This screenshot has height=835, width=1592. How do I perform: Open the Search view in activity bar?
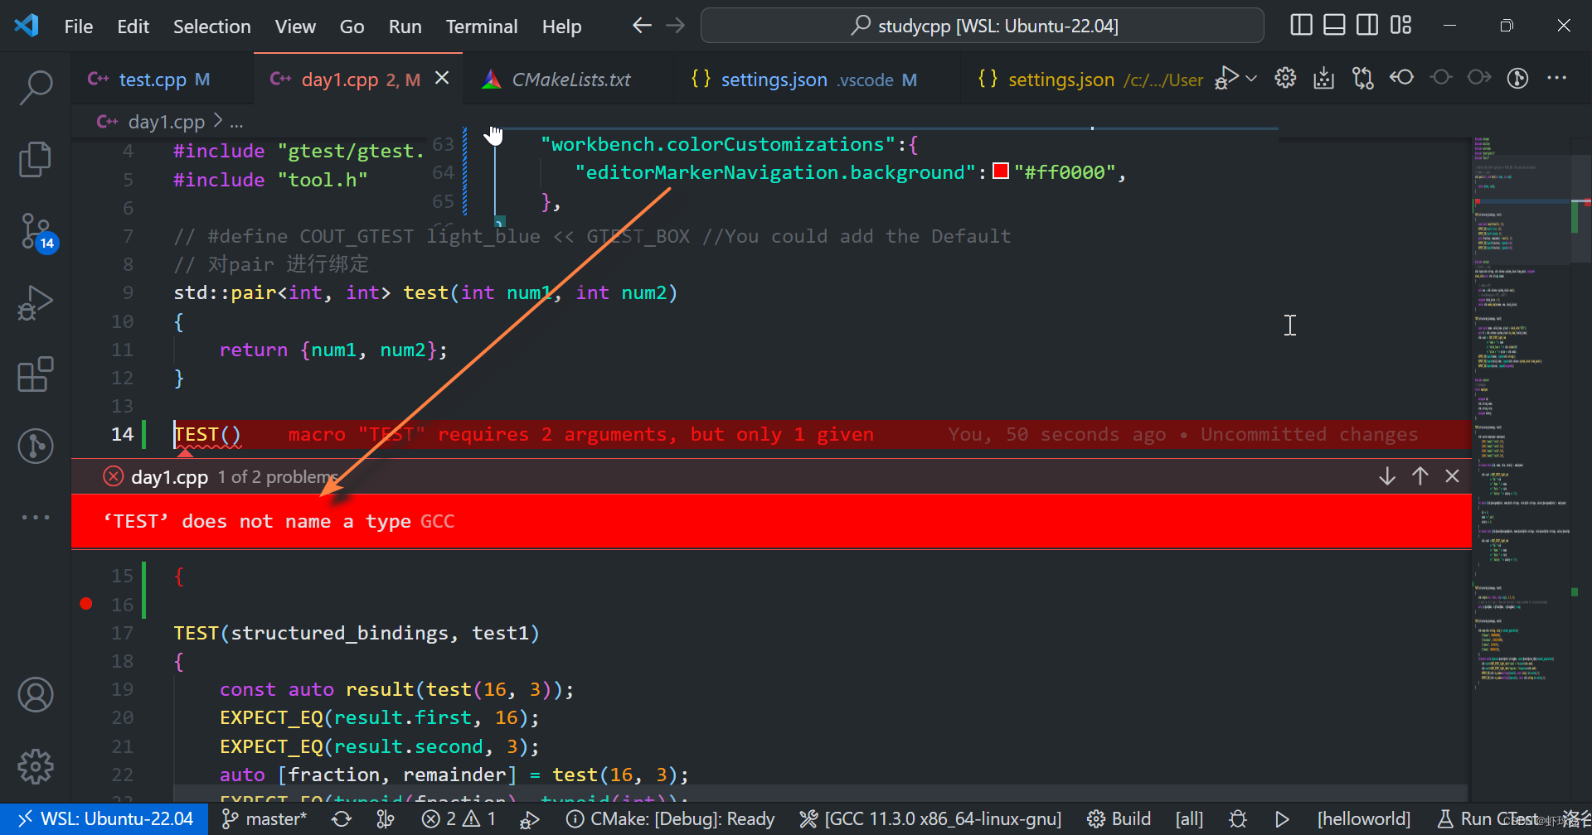click(36, 86)
